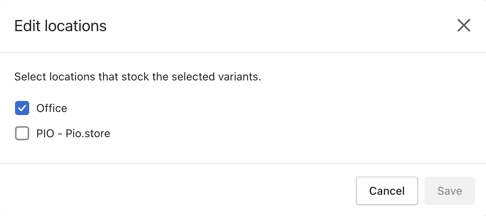Save the selected location changes
This screenshot has height=216, width=486.
(449, 191)
